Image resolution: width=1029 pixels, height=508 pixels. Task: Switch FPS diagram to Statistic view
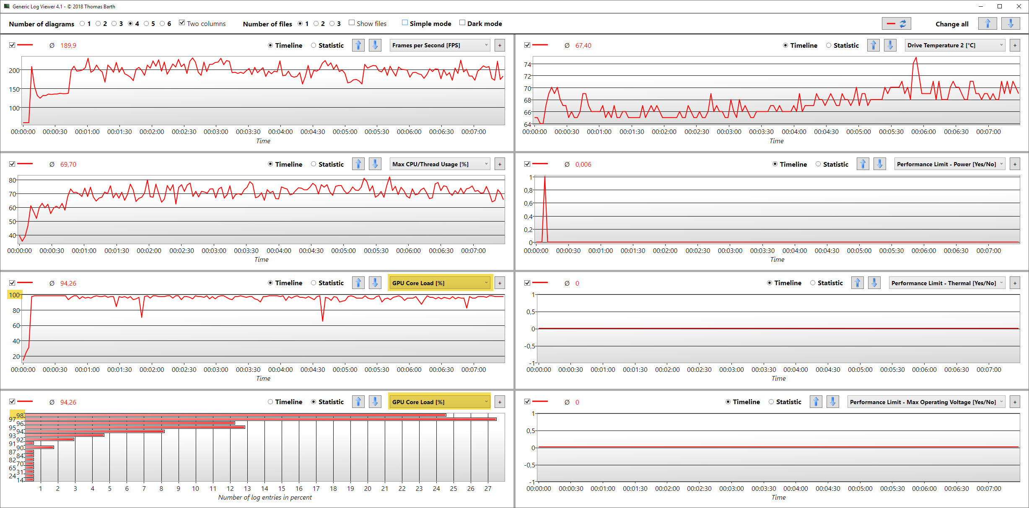314,45
